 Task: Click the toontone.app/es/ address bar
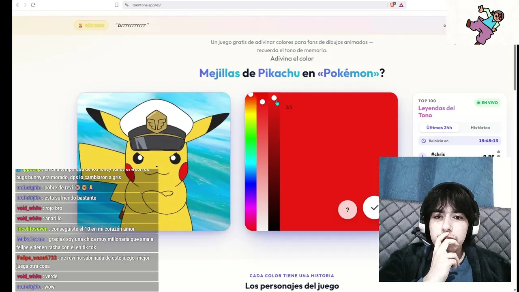(x=255, y=5)
